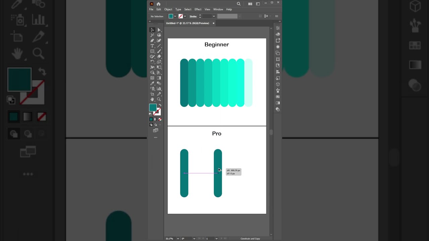Screen dimensions: 429x241
Task: Open the Edit menu
Action: [x=159, y=9]
